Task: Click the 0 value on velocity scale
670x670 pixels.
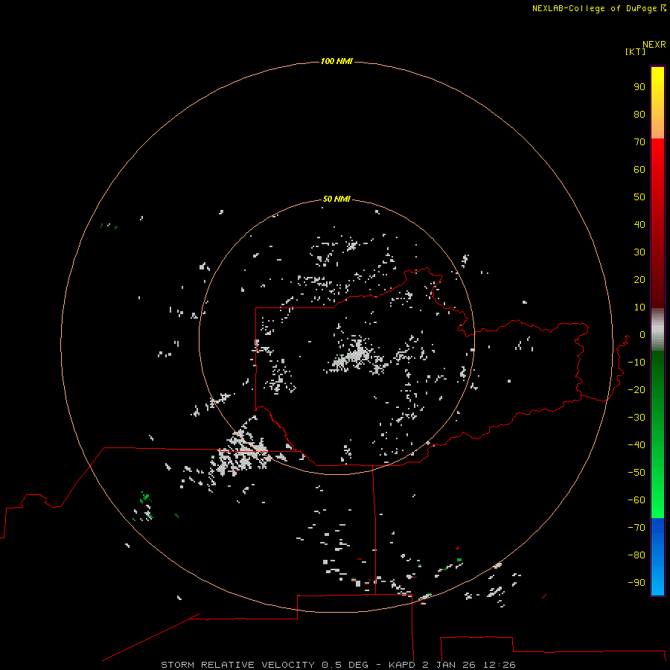Action: click(642, 334)
